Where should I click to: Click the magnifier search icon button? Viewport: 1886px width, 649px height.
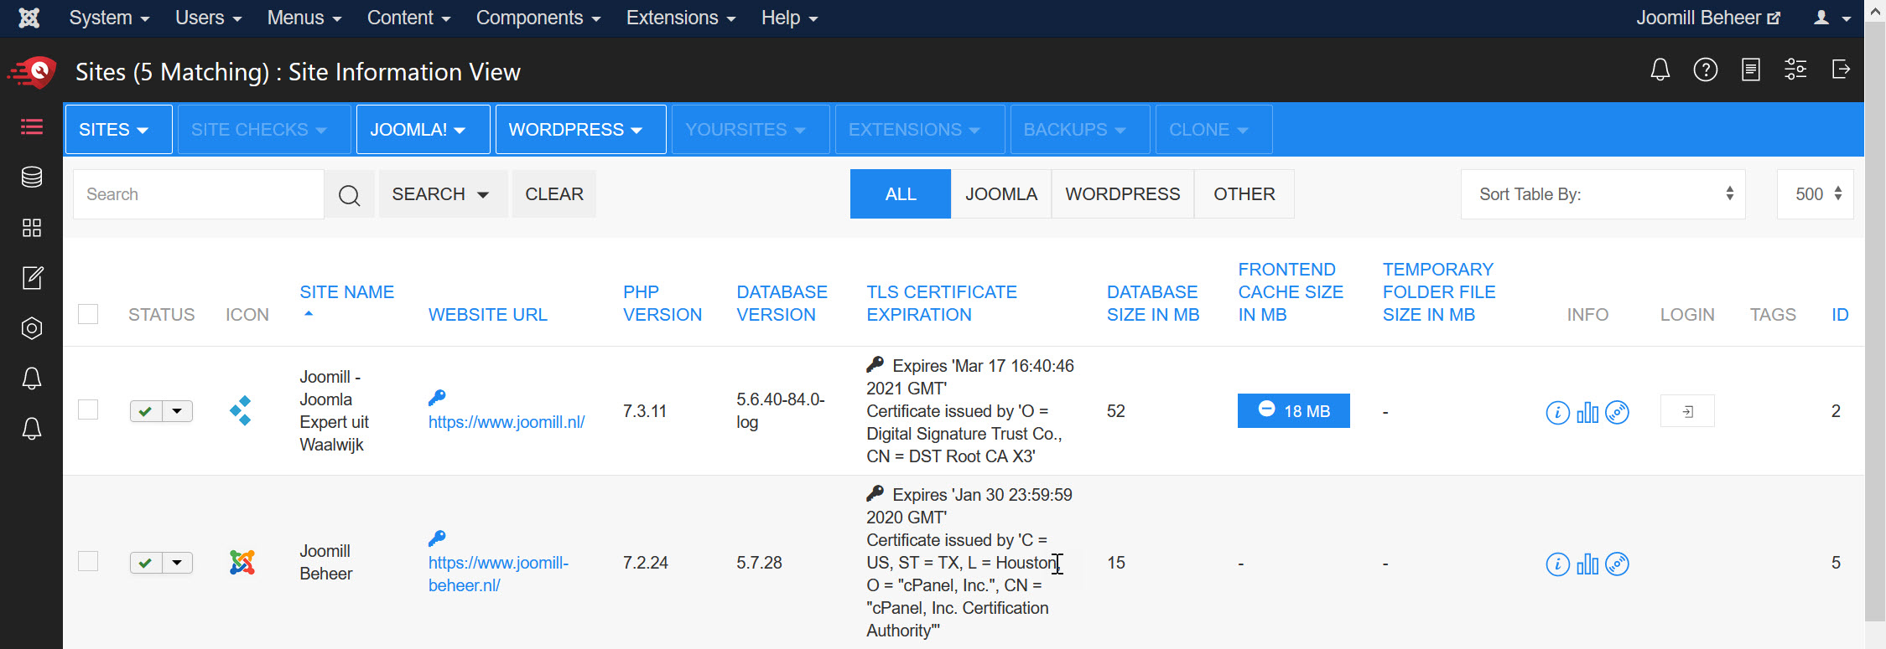349,195
